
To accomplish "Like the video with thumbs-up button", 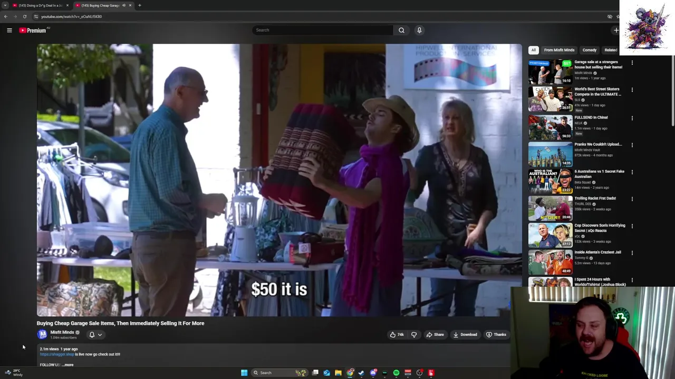I will tap(397, 335).
